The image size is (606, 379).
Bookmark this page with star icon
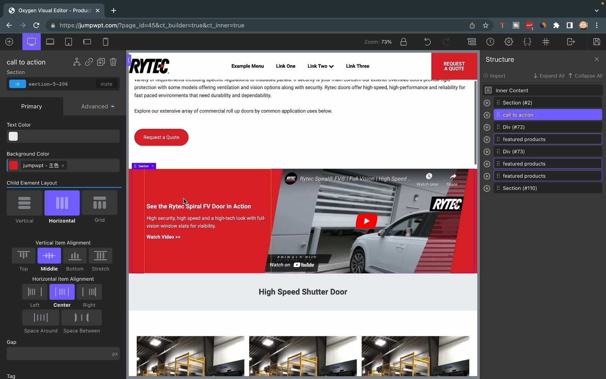pos(486,25)
